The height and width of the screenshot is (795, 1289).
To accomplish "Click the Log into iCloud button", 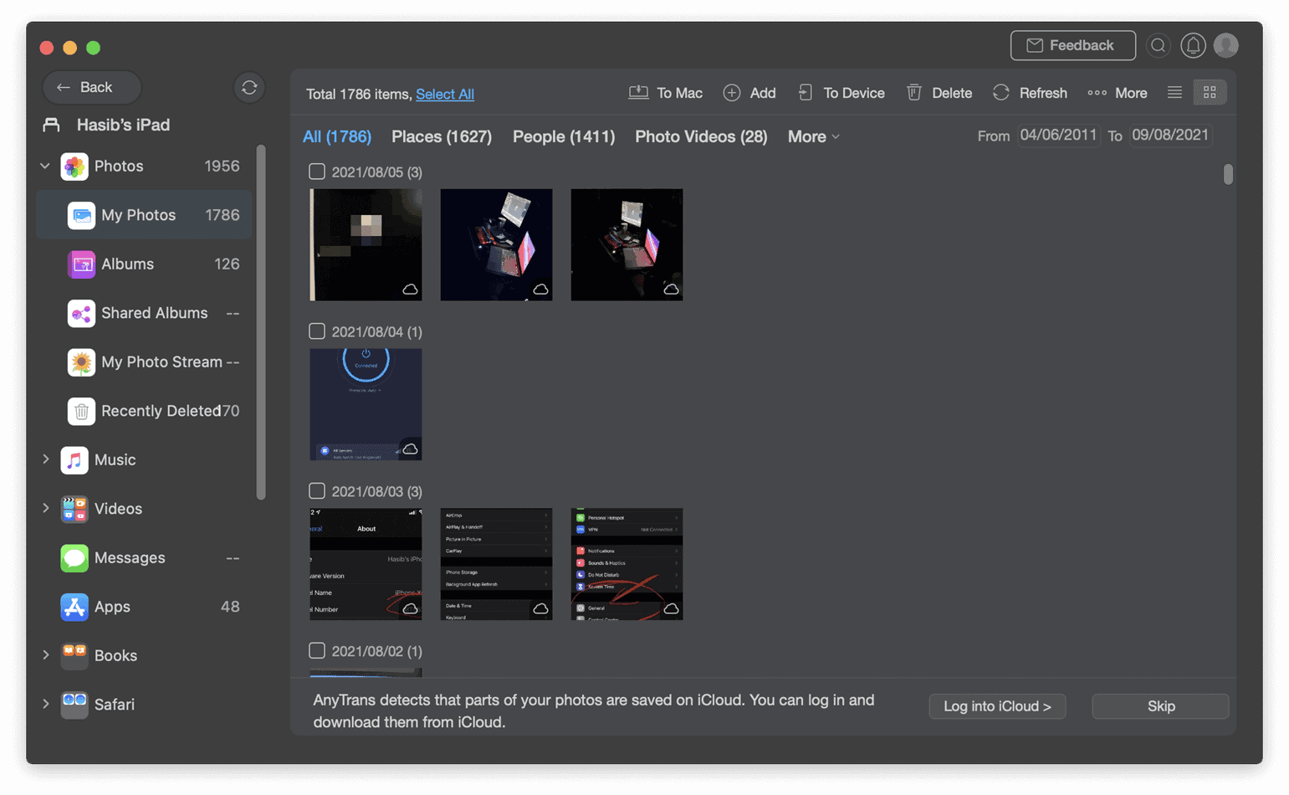I will [x=997, y=705].
